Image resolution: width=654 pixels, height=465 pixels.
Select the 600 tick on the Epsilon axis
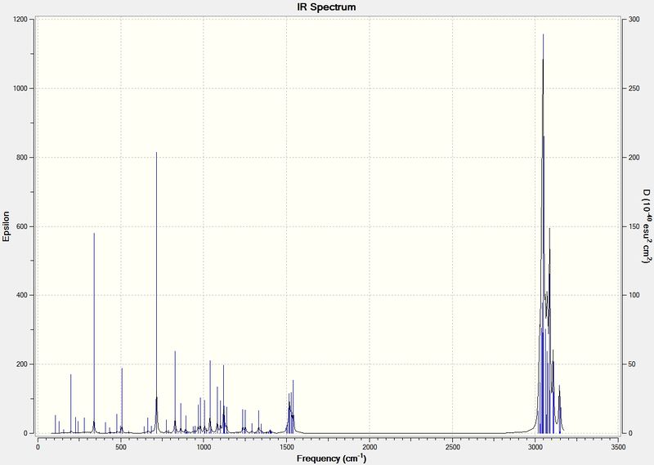pos(22,226)
